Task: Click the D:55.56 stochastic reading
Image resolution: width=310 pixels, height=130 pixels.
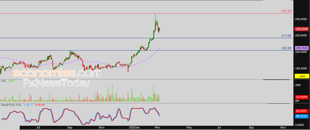Action: [x=40, y=105]
